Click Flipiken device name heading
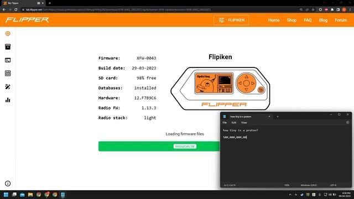 click(x=220, y=57)
